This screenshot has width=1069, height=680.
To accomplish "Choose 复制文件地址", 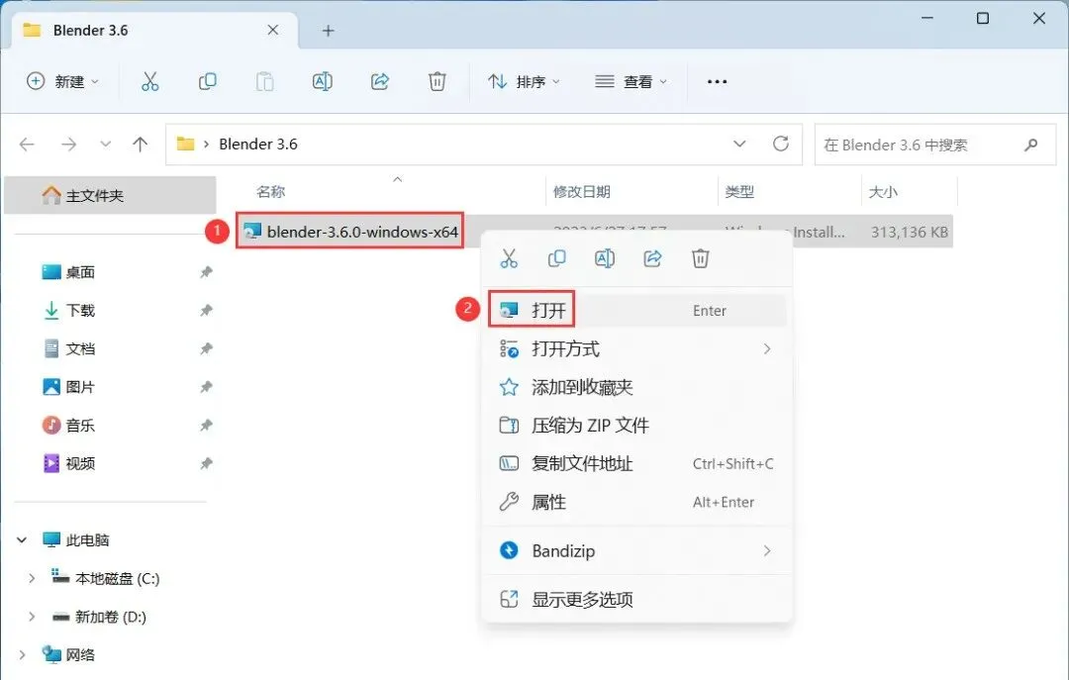I will pyautogui.click(x=636, y=464).
